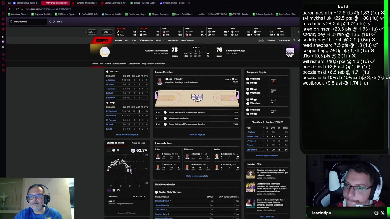The image size is (390, 219).
Task: Open NFL in ESPN navigation
Action: (x=126, y=40)
